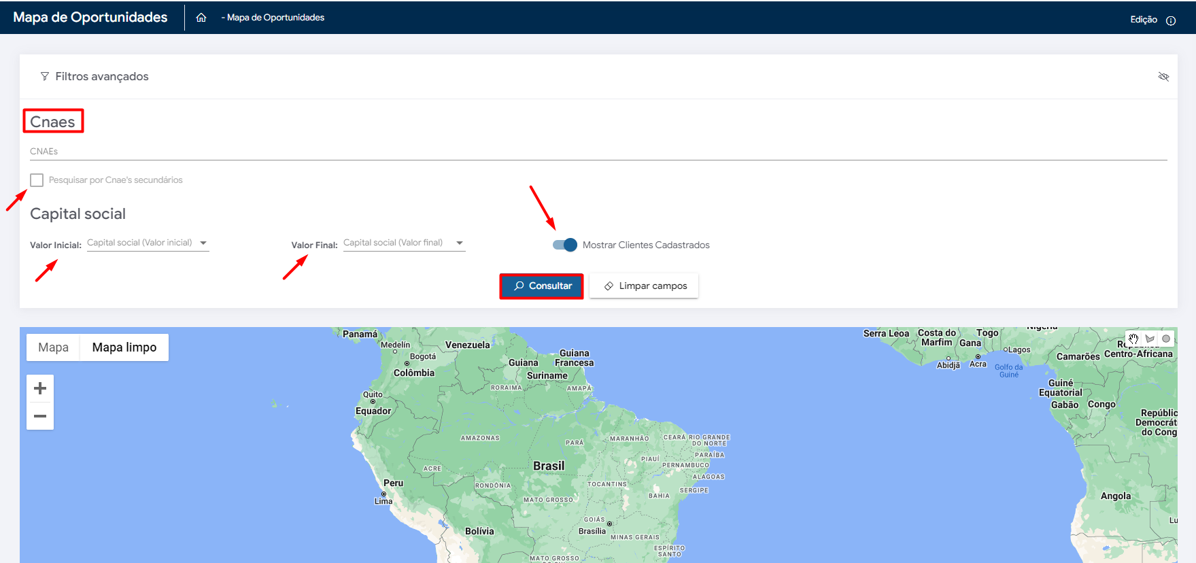The width and height of the screenshot is (1196, 563).
Task: Click the Tocantins state label on map
Action: 607,484
